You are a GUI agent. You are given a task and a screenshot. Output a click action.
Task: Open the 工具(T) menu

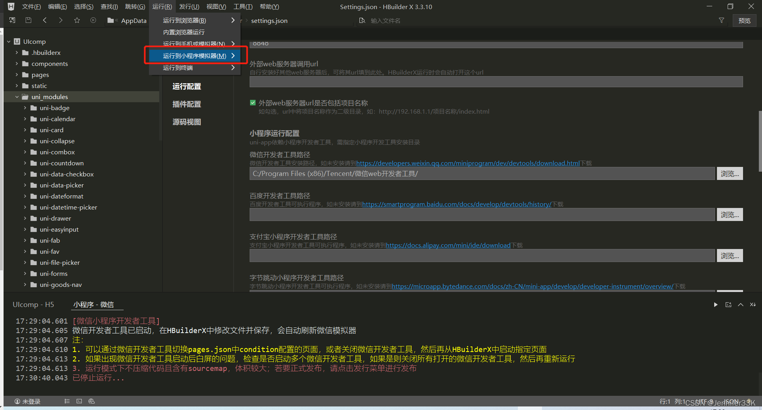point(243,7)
